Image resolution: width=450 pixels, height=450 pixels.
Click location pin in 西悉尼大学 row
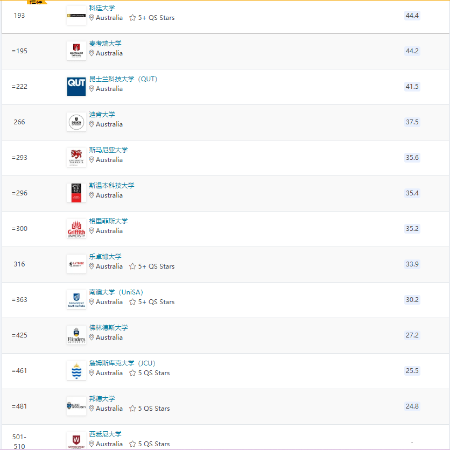[x=92, y=444]
